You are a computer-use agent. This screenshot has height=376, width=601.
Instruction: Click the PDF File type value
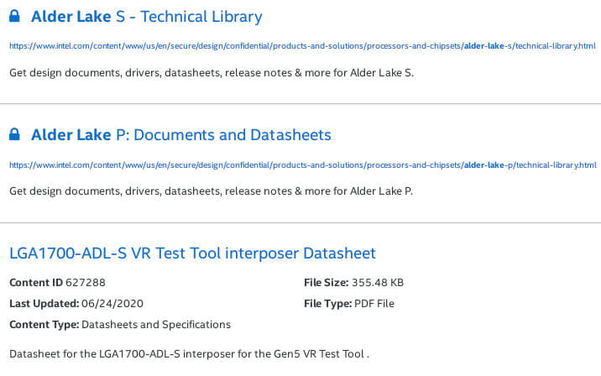(376, 303)
